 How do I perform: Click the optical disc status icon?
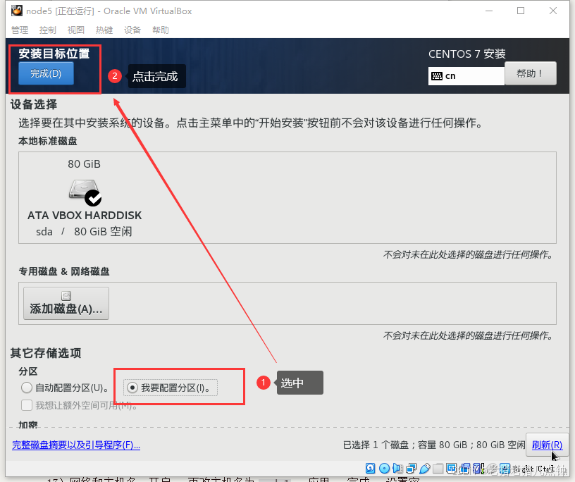(x=384, y=469)
